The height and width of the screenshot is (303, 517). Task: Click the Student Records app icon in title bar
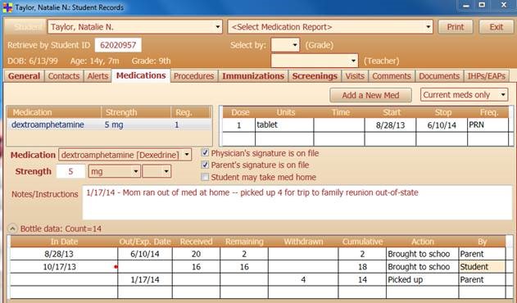point(7,7)
